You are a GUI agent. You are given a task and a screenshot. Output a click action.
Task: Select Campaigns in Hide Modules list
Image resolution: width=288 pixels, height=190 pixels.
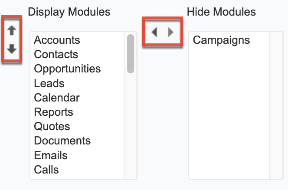point(221,40)
